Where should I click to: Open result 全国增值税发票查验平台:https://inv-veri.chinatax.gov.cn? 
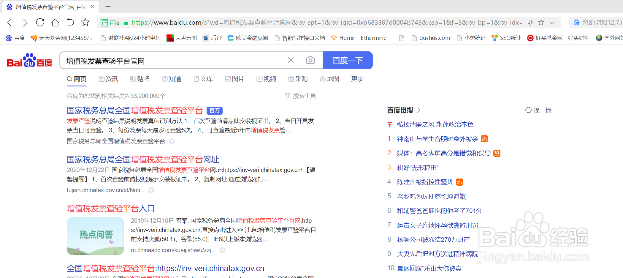click(x=165, y=268)
